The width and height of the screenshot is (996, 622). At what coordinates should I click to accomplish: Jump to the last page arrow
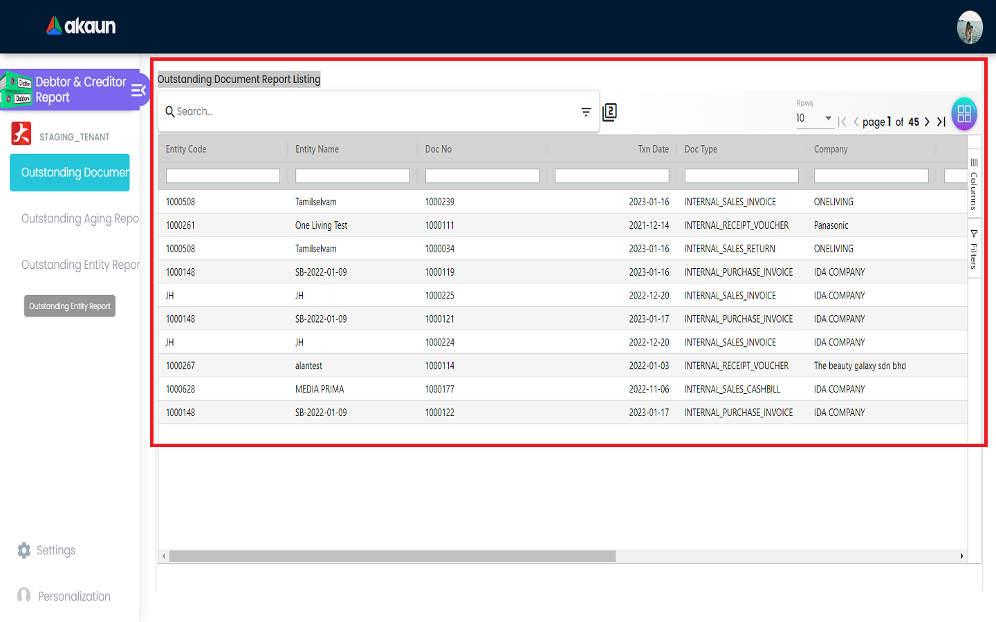(941, 122)
